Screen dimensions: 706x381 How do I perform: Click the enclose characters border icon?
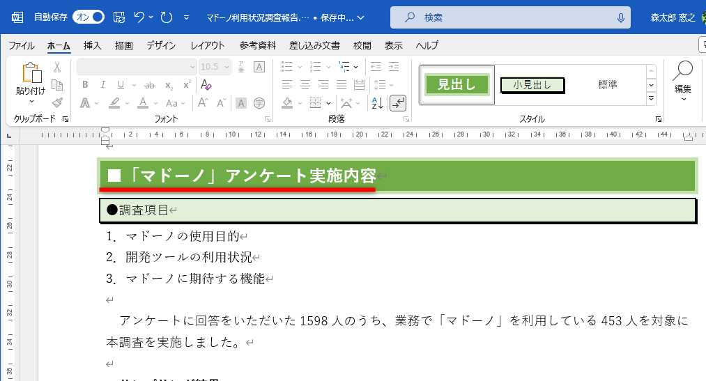click(259, 67)
